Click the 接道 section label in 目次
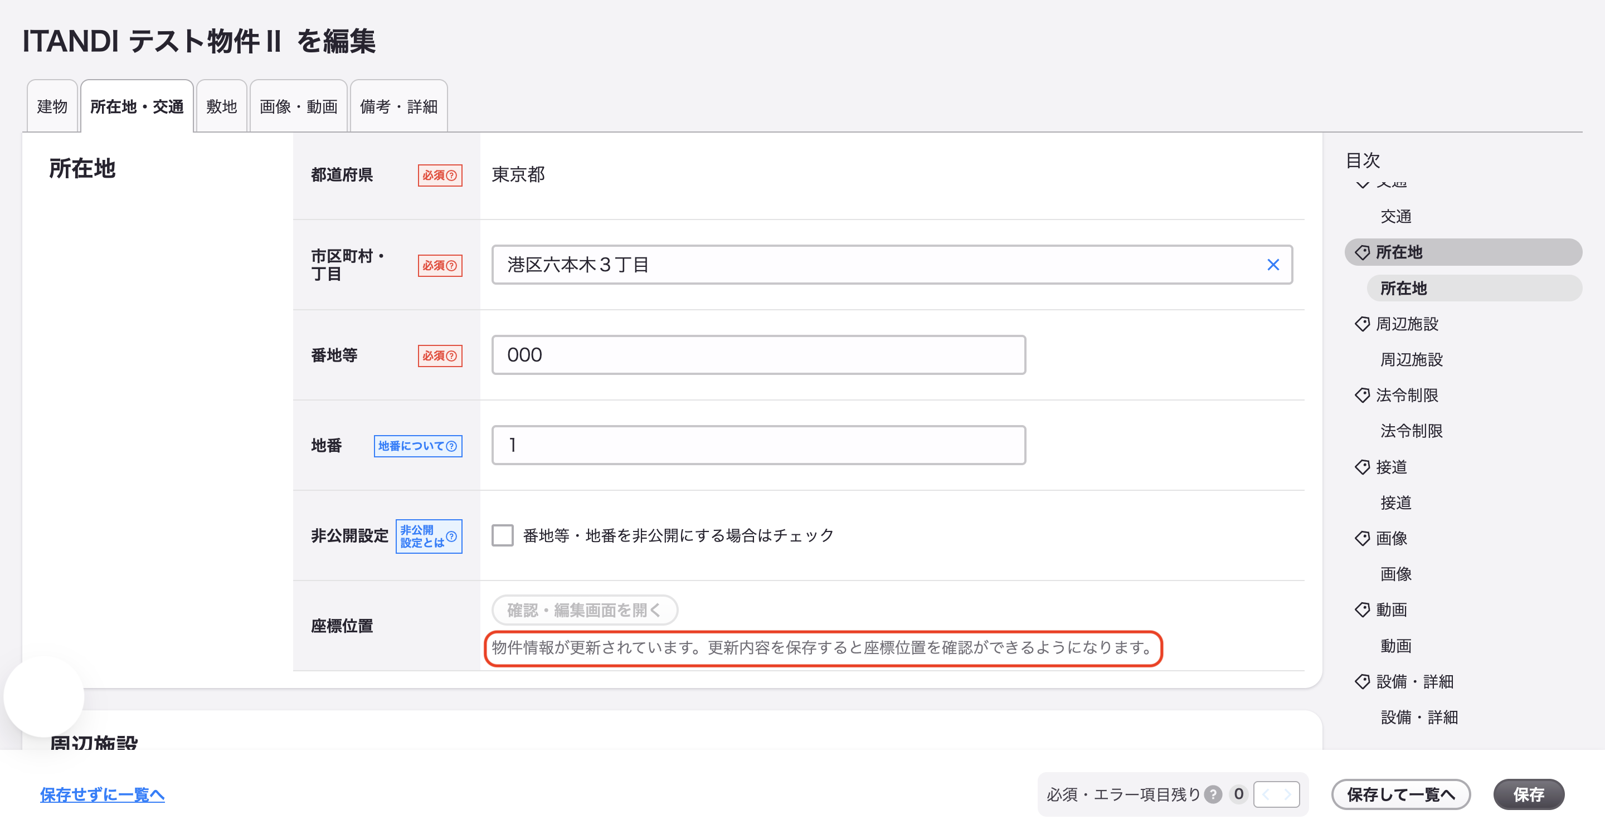The image size is (1605, 839). point(1392,467)
